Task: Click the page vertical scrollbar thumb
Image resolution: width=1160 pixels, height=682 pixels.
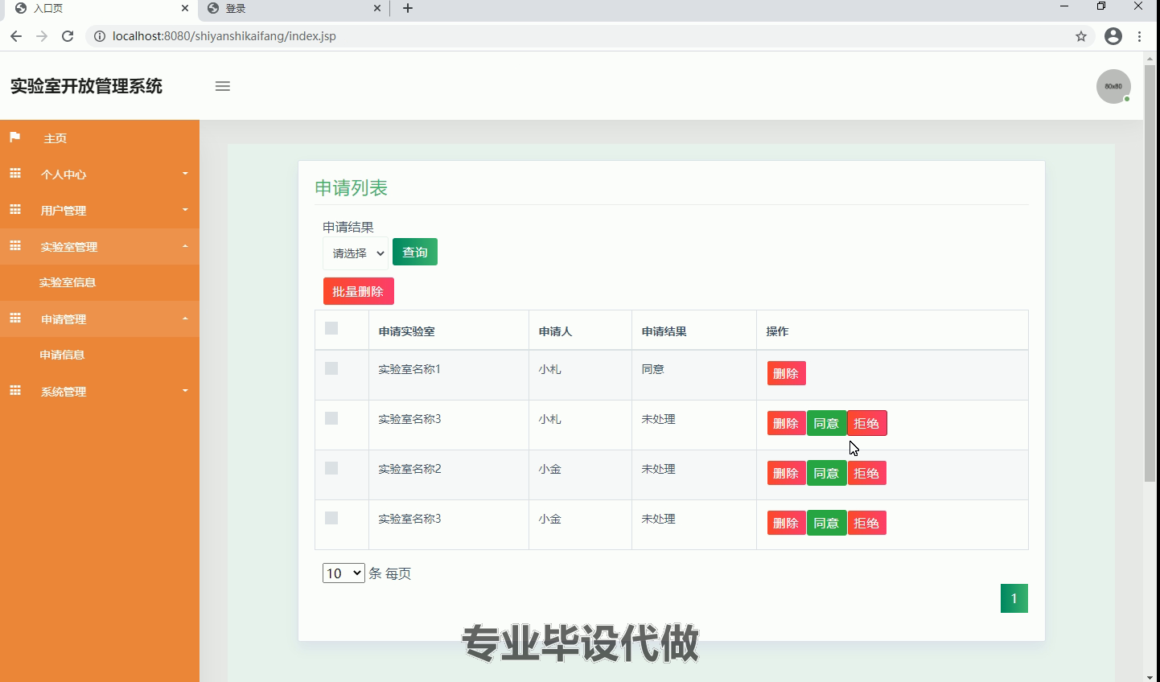Action: (x=1150, y=273)
